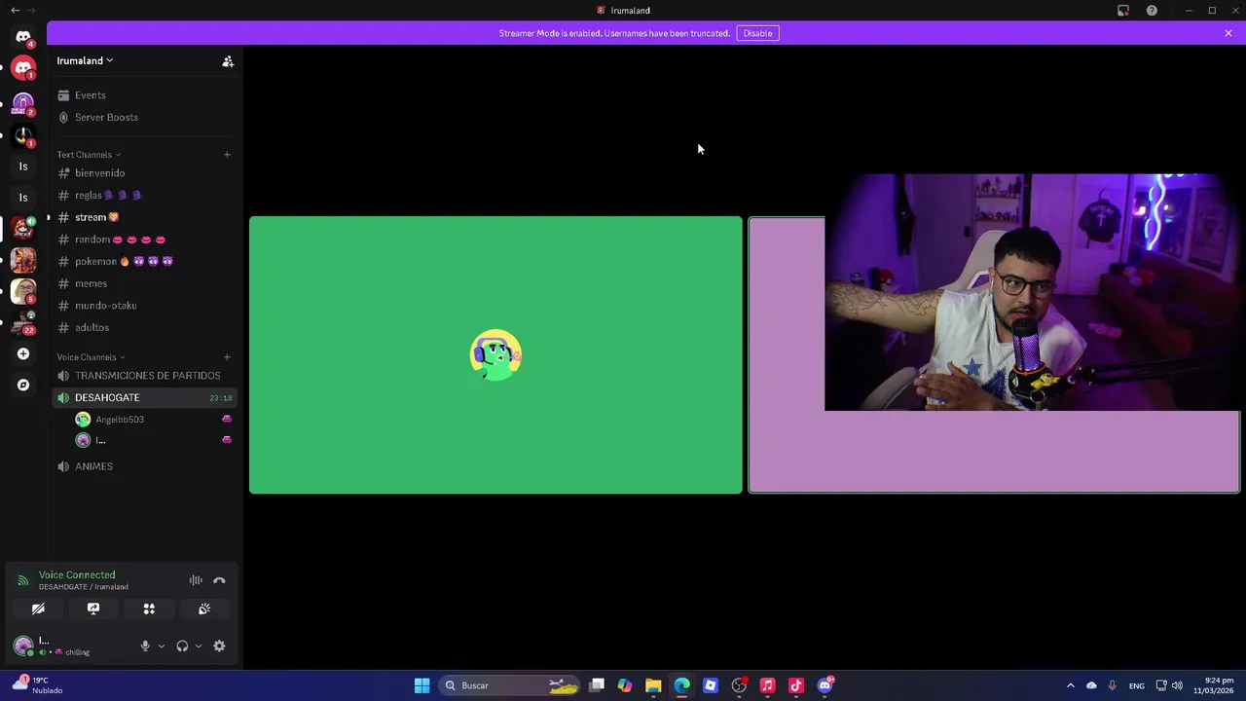Open Discord icon in taskbar

pyautogui.click(x=825, y=685)
